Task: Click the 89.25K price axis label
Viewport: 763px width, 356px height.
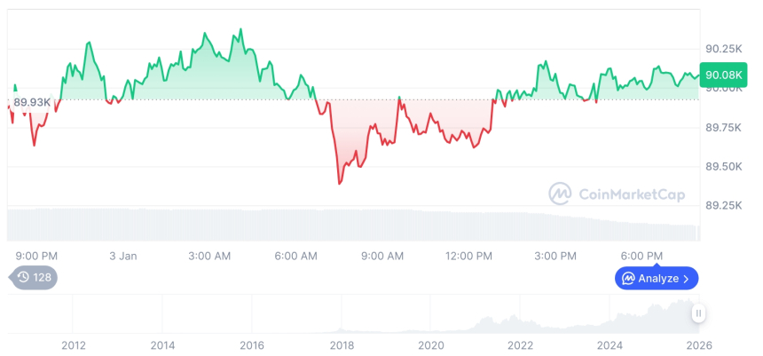Action: (x=724, y=205)
